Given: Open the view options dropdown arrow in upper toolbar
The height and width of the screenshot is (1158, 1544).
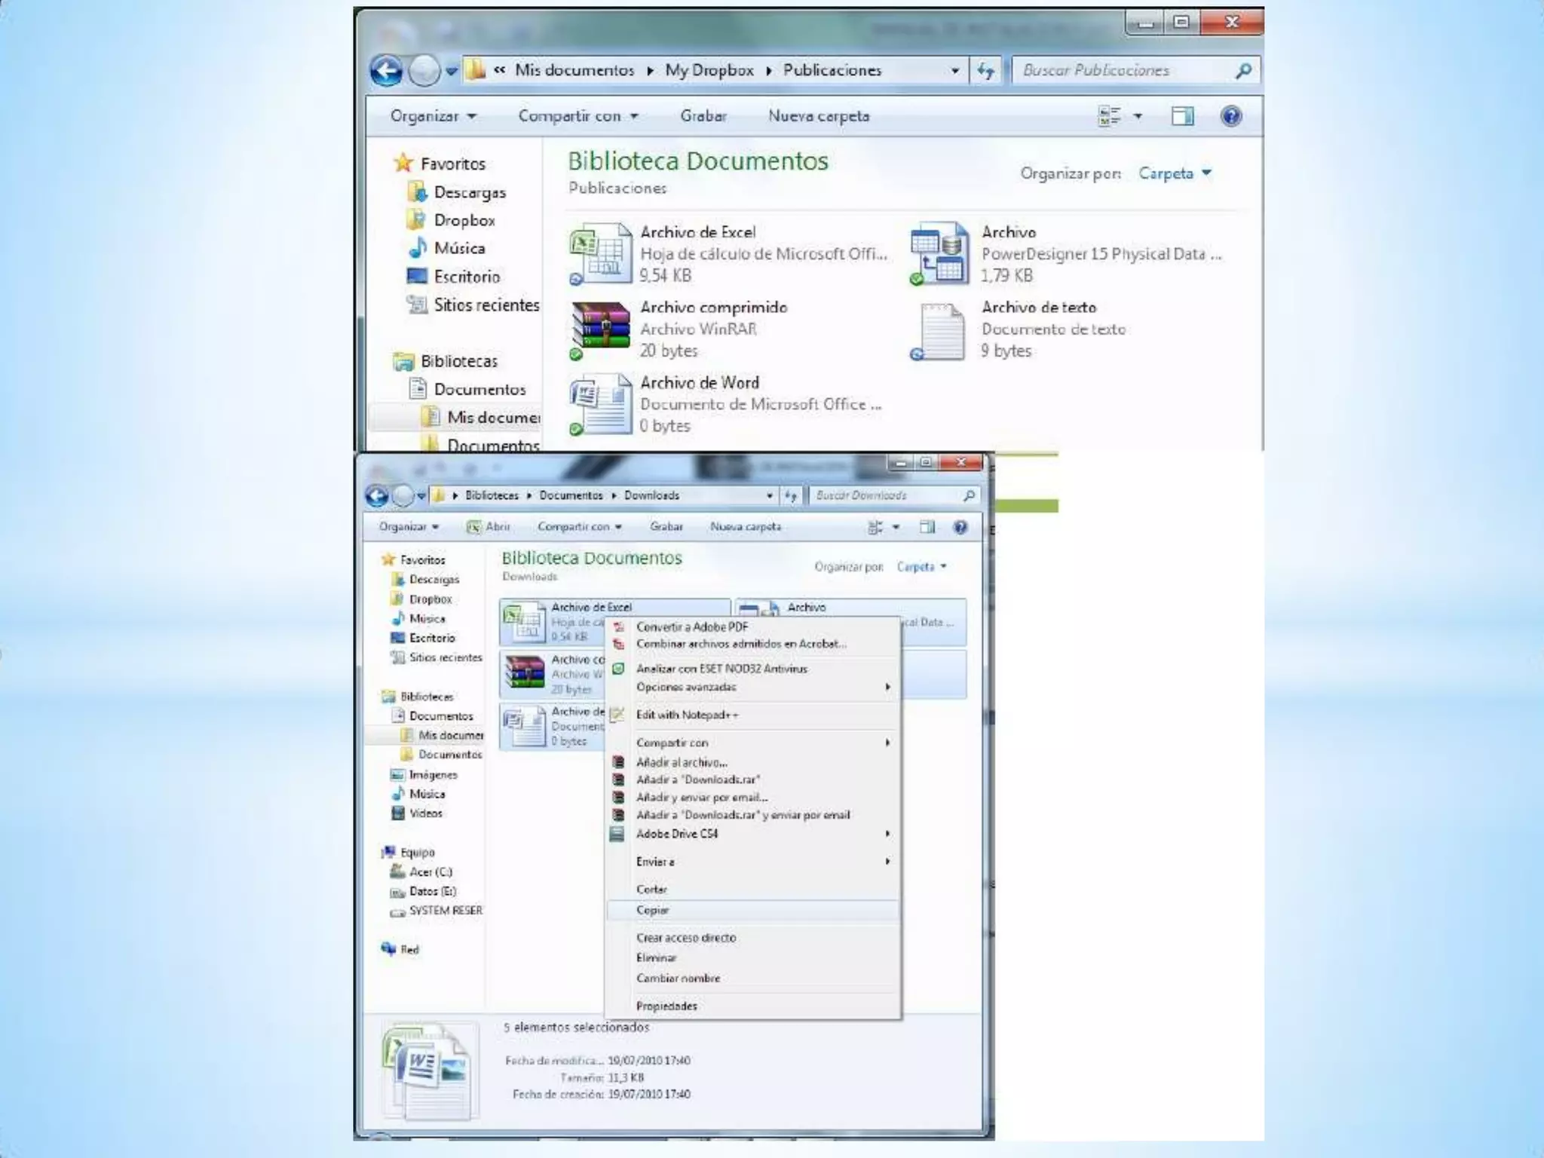Looking at the screenshot, I should [x=1138, y=116].
